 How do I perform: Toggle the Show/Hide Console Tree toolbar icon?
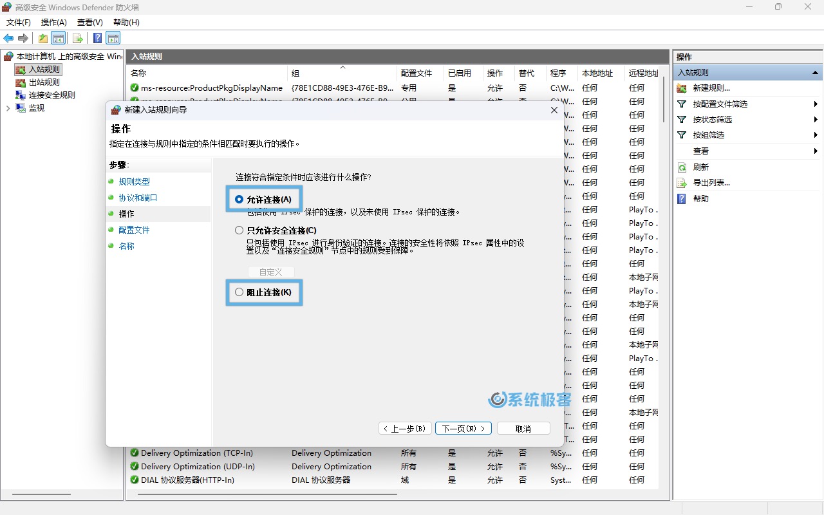pyautogui.click(x=59, y=39)
